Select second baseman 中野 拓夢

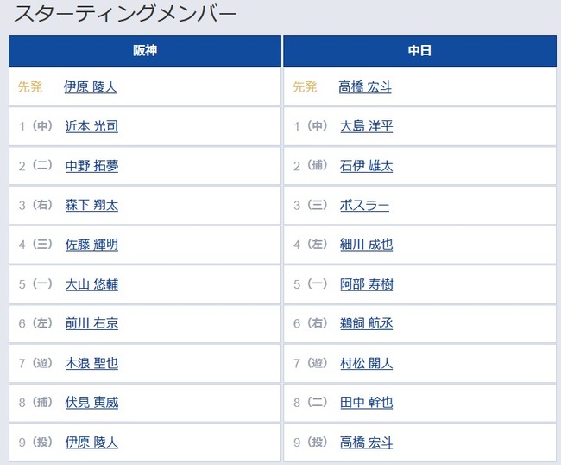[x=91, y=166]
